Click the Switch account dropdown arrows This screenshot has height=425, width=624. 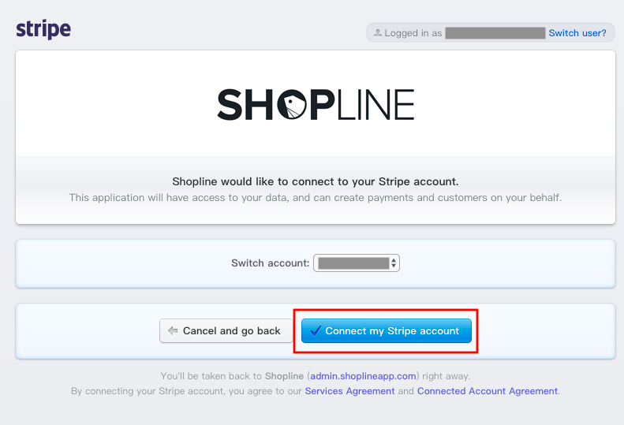coord(394,263)
